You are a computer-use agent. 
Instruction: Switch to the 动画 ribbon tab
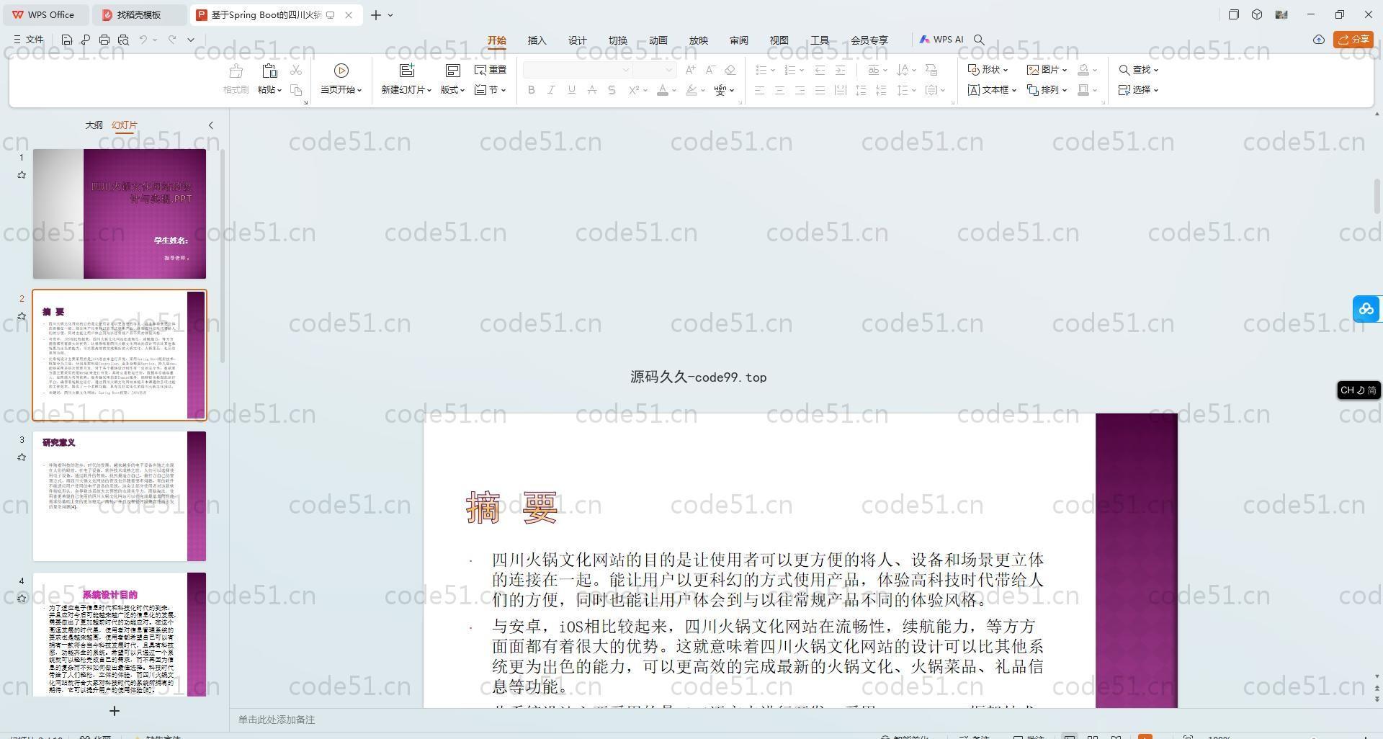pyautogui.click(x=658, y=40)
